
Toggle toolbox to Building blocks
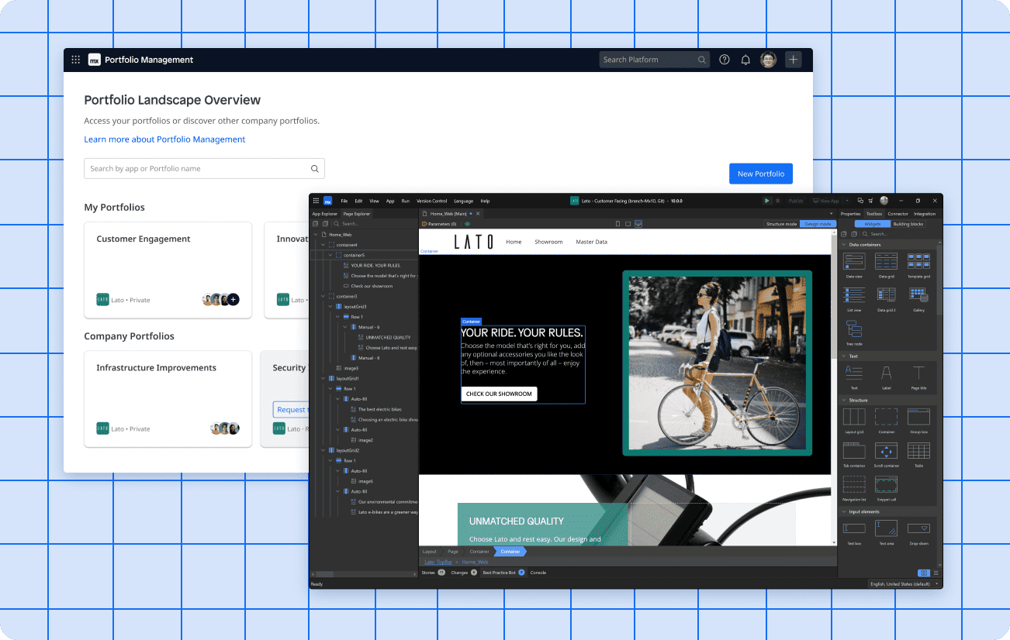[x=908, y=224]
